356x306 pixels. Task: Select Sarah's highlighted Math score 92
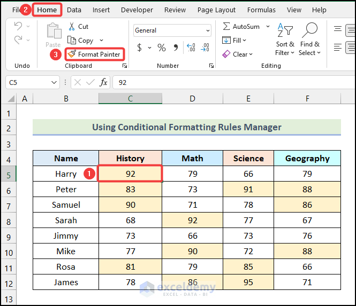(x=192, y=220)
